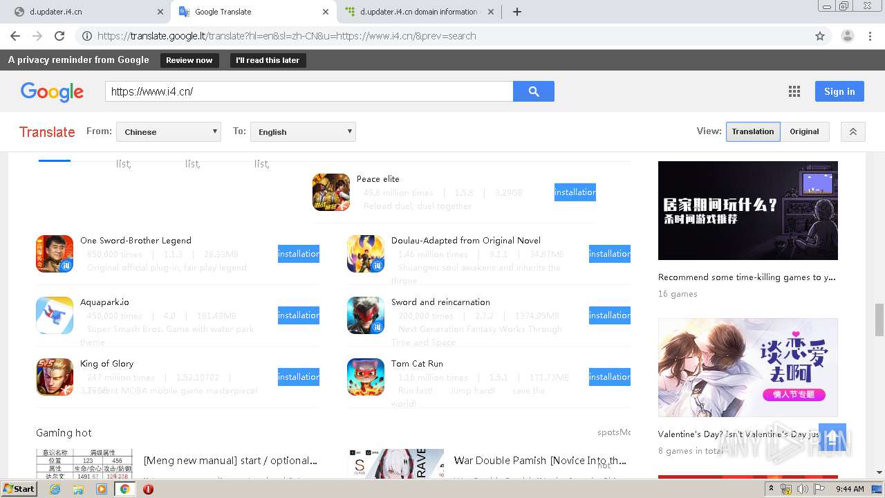Click the taskbar clock showing 9:44 AM

850,489
